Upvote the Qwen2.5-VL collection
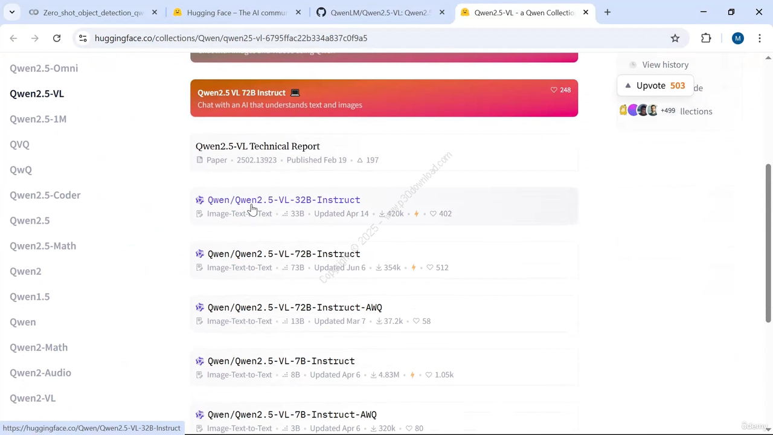 coord(655,86)
